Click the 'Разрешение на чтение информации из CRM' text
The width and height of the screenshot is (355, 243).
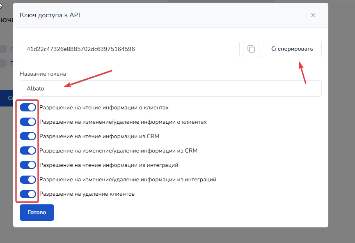[x=99, y=137]
